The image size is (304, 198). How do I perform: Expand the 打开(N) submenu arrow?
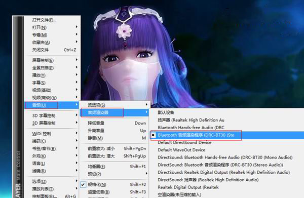tap(77, 27)
